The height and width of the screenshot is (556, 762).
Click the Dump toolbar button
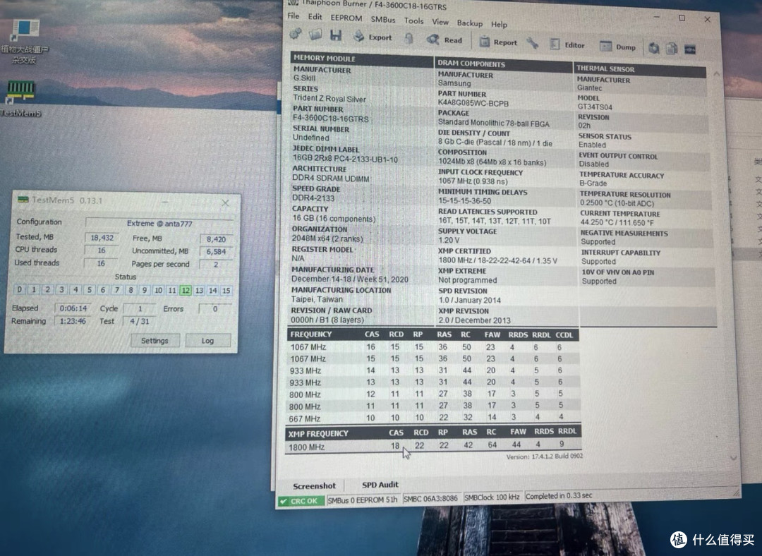(x=617, y=47)
